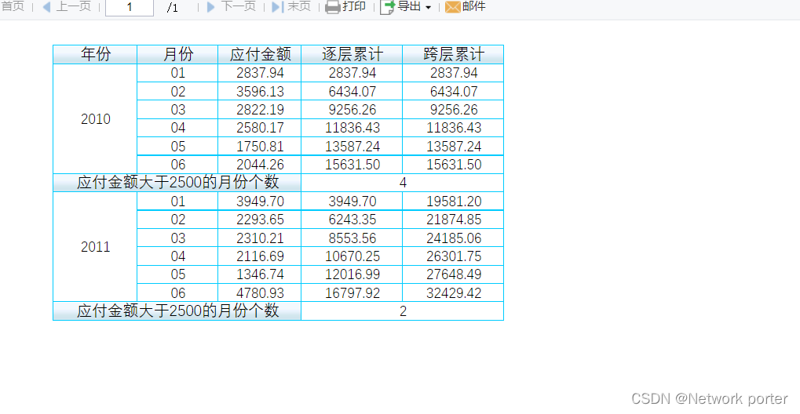Image resolution: width=800 pixels, height=414 pixels.
Task: Click the count value 4 cell
Action: (403, 183)
